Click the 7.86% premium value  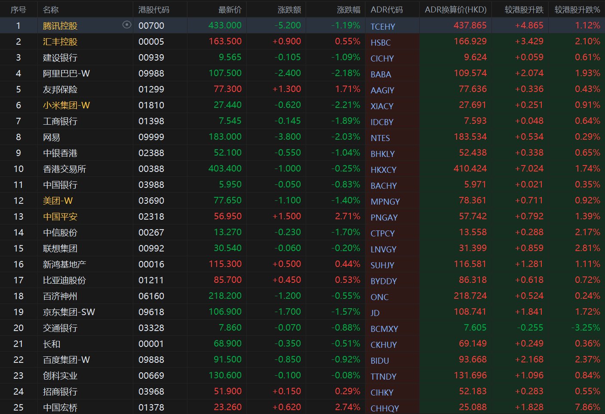click(588, 407)
